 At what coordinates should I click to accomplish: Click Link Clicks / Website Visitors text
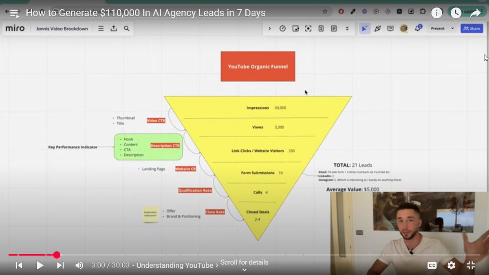[258, 151]
